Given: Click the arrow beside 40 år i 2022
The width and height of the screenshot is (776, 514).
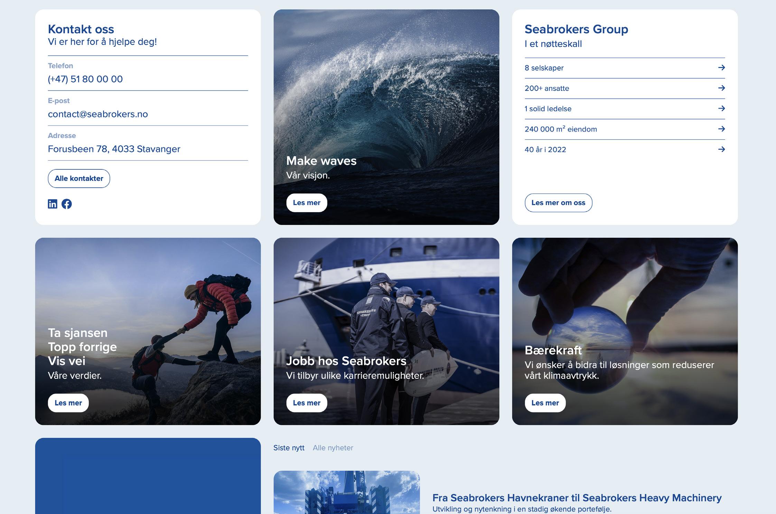Looking at the screenshot, I should [721, 149].
